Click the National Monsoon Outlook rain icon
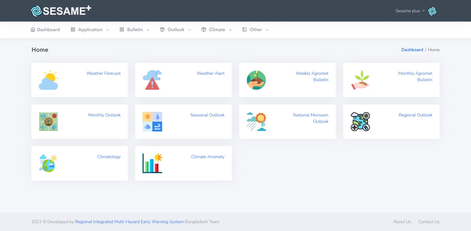The height and width of the screenshot is (231, 471). (x=256, y=122)
